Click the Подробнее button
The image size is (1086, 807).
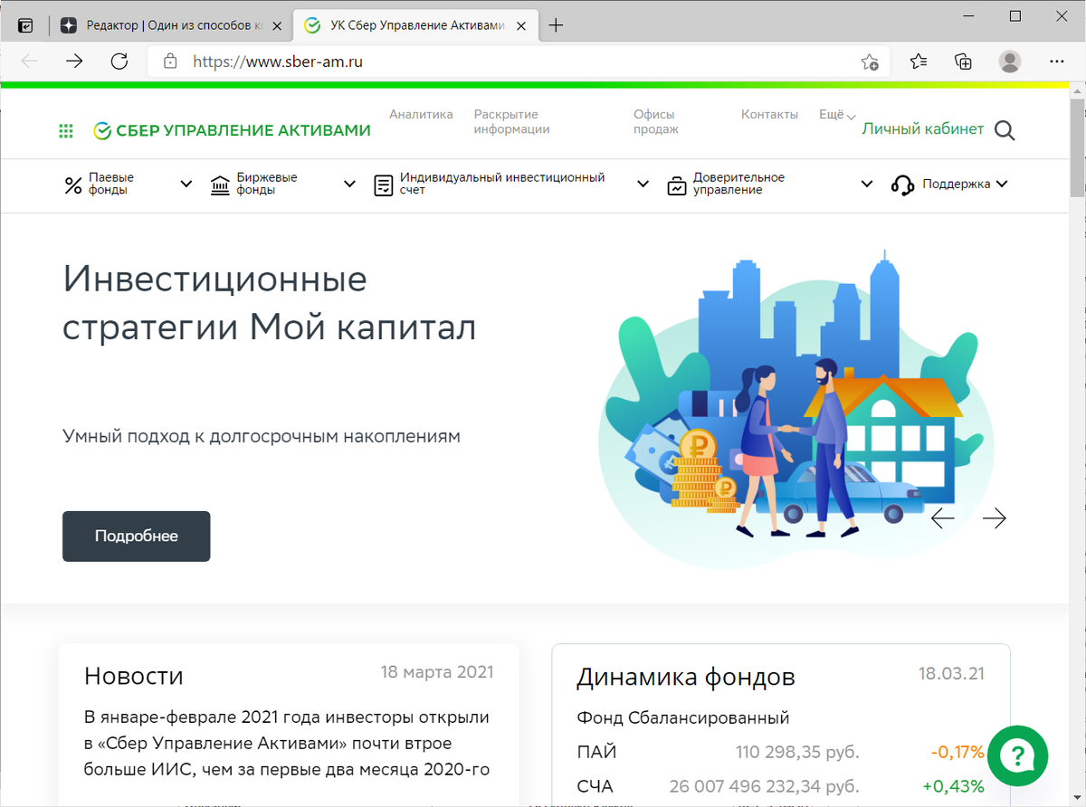(137, 536)
